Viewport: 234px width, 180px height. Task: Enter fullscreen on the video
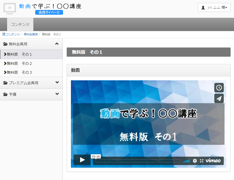[202, 161]
